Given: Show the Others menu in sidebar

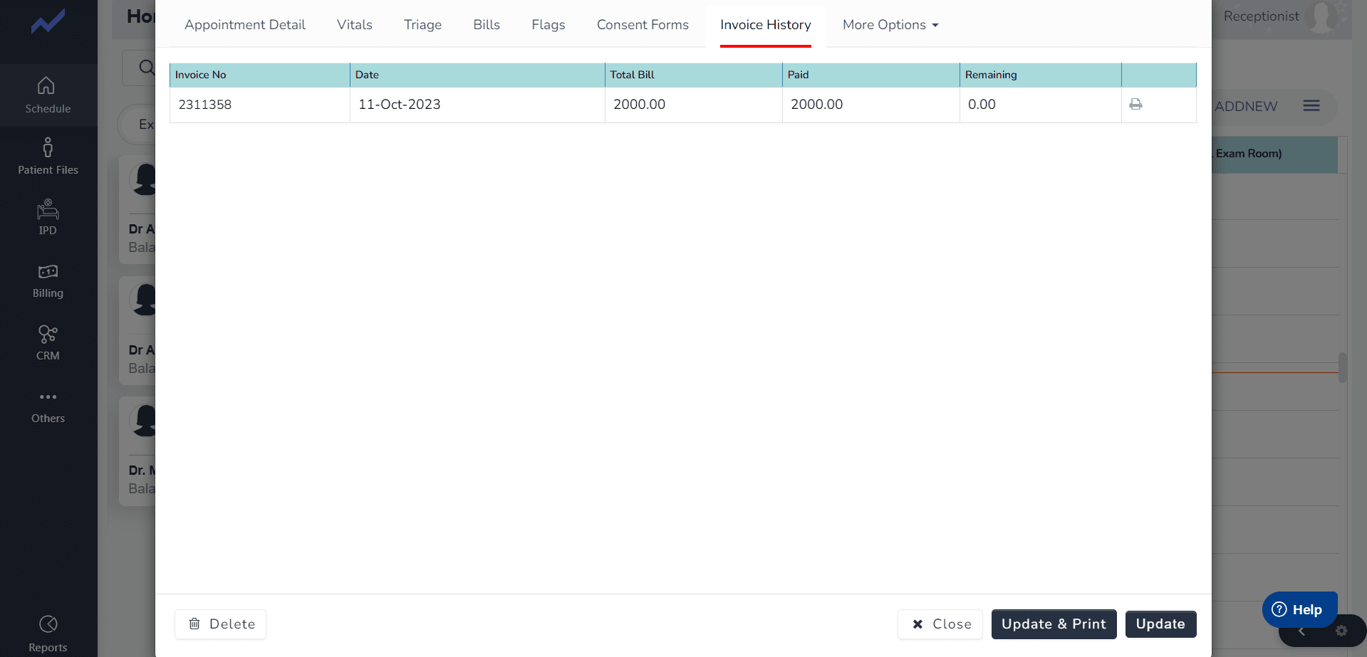Looking at the screenshot, I should [x=48, y=407].
